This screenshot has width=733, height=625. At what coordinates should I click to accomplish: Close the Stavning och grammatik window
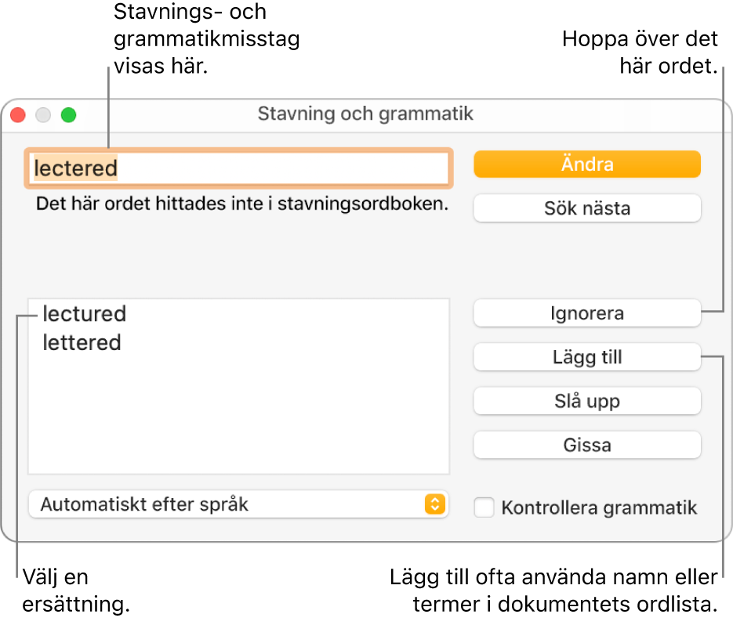point(18,114)
